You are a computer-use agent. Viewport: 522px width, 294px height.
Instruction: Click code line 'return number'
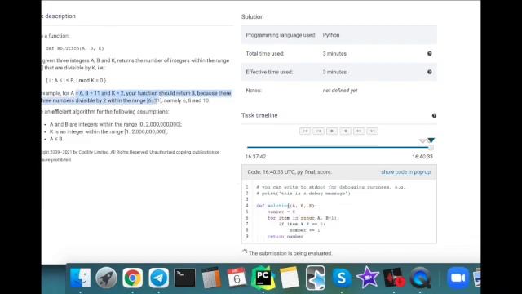[285, 236]
